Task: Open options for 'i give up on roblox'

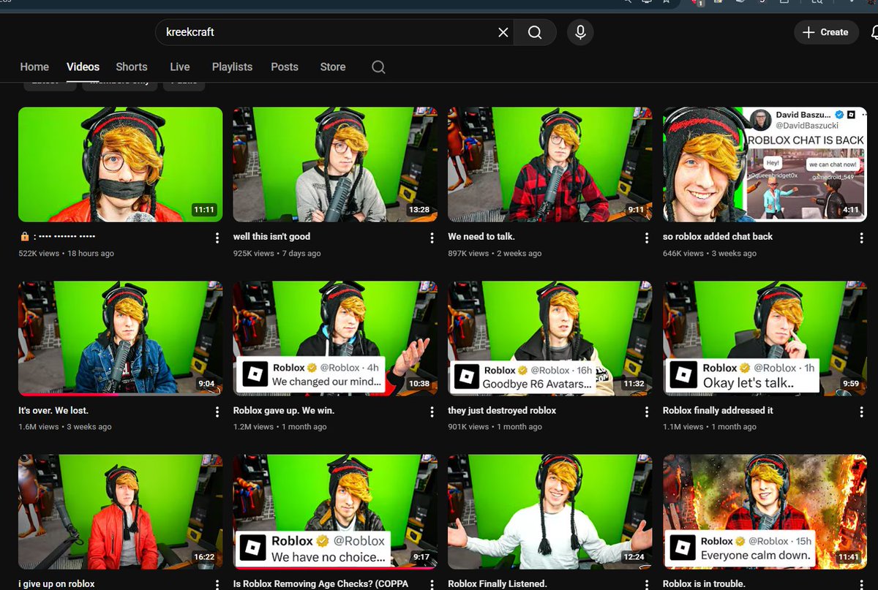Action: (x=217, y=585)
